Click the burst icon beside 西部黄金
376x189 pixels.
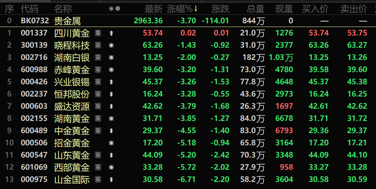111,168
